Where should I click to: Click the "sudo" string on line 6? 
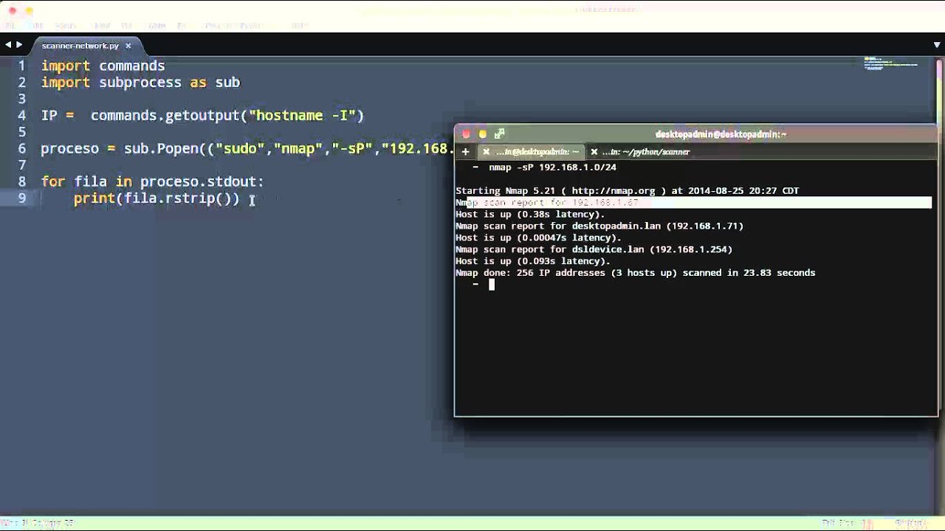tap(240, 148)
